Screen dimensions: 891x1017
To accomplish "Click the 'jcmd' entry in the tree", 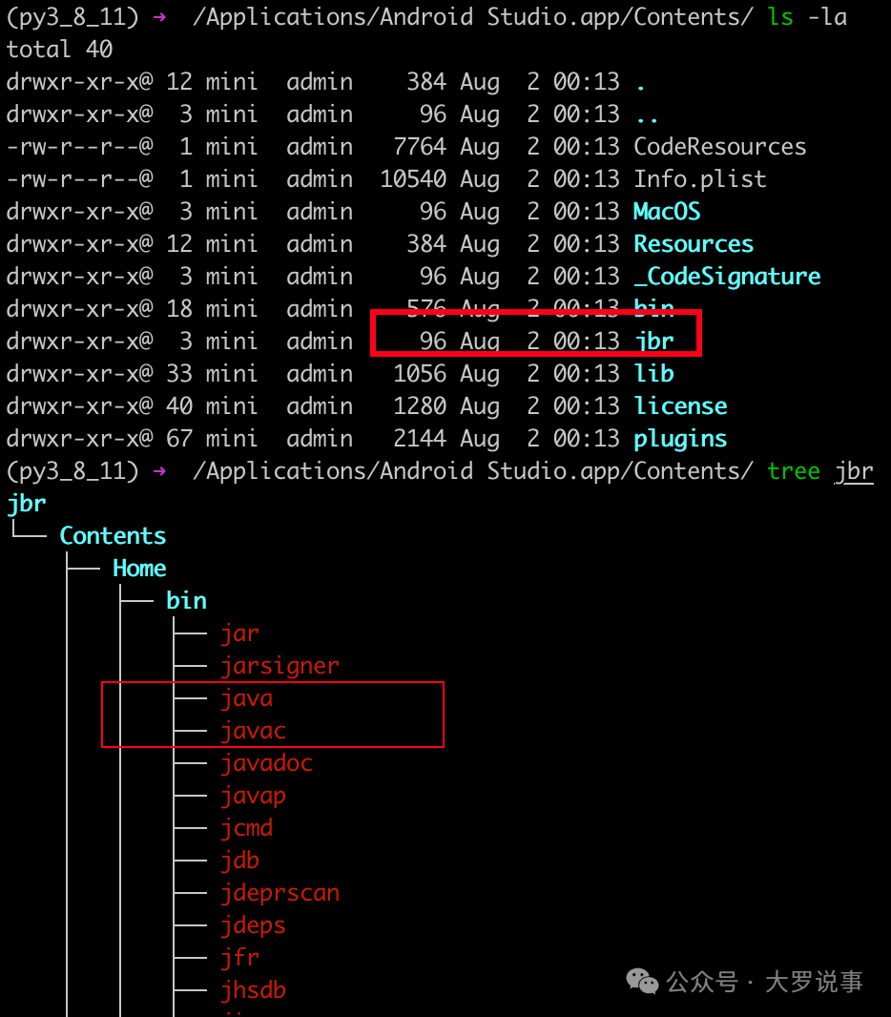I will (246, 828).
